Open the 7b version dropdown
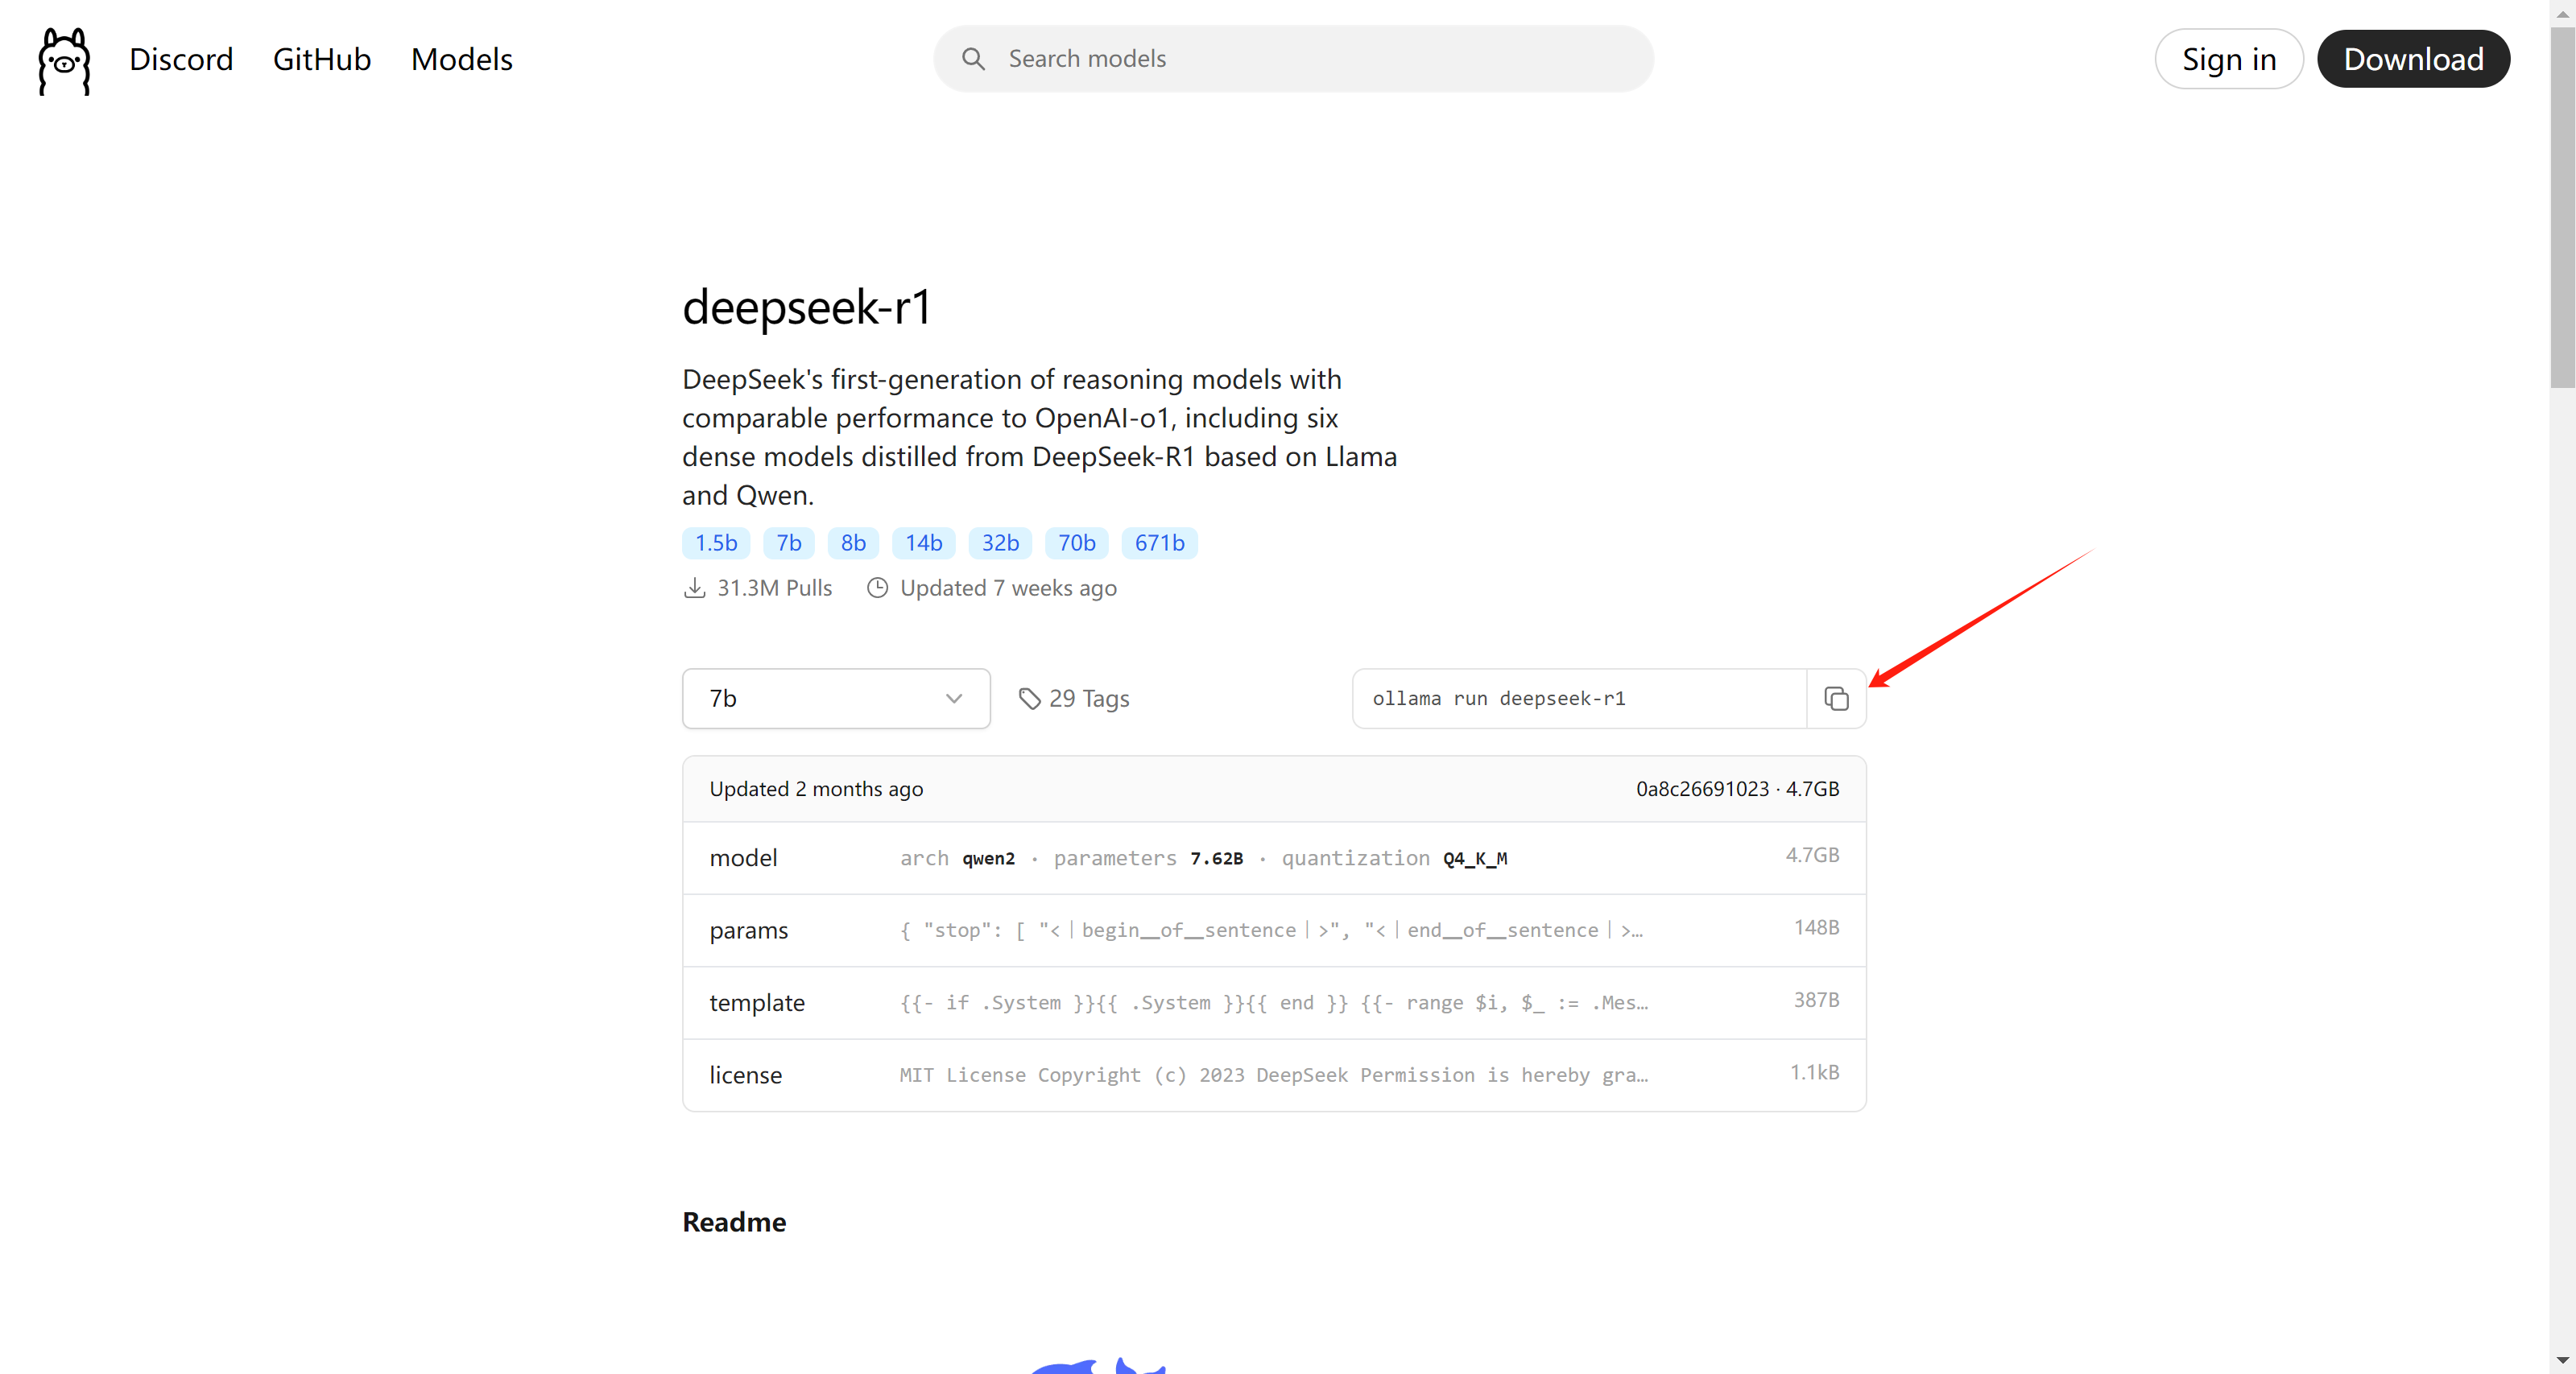Image resolution: width=2576 pixels, height=1374 pixels. tap(835, 699)
